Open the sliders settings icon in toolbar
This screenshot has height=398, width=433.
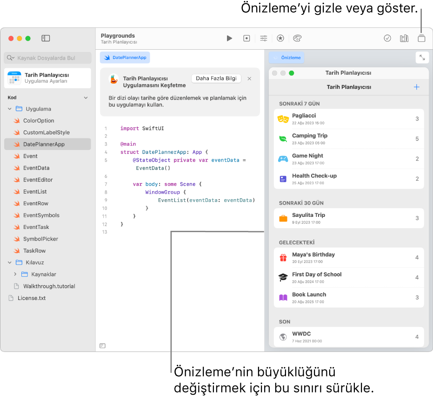pos(263,38)
